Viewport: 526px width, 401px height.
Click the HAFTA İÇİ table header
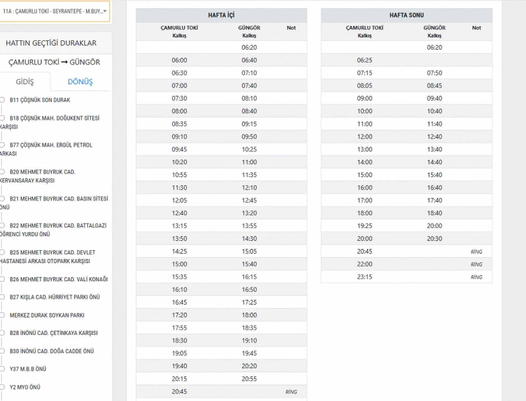pos(221,15)
